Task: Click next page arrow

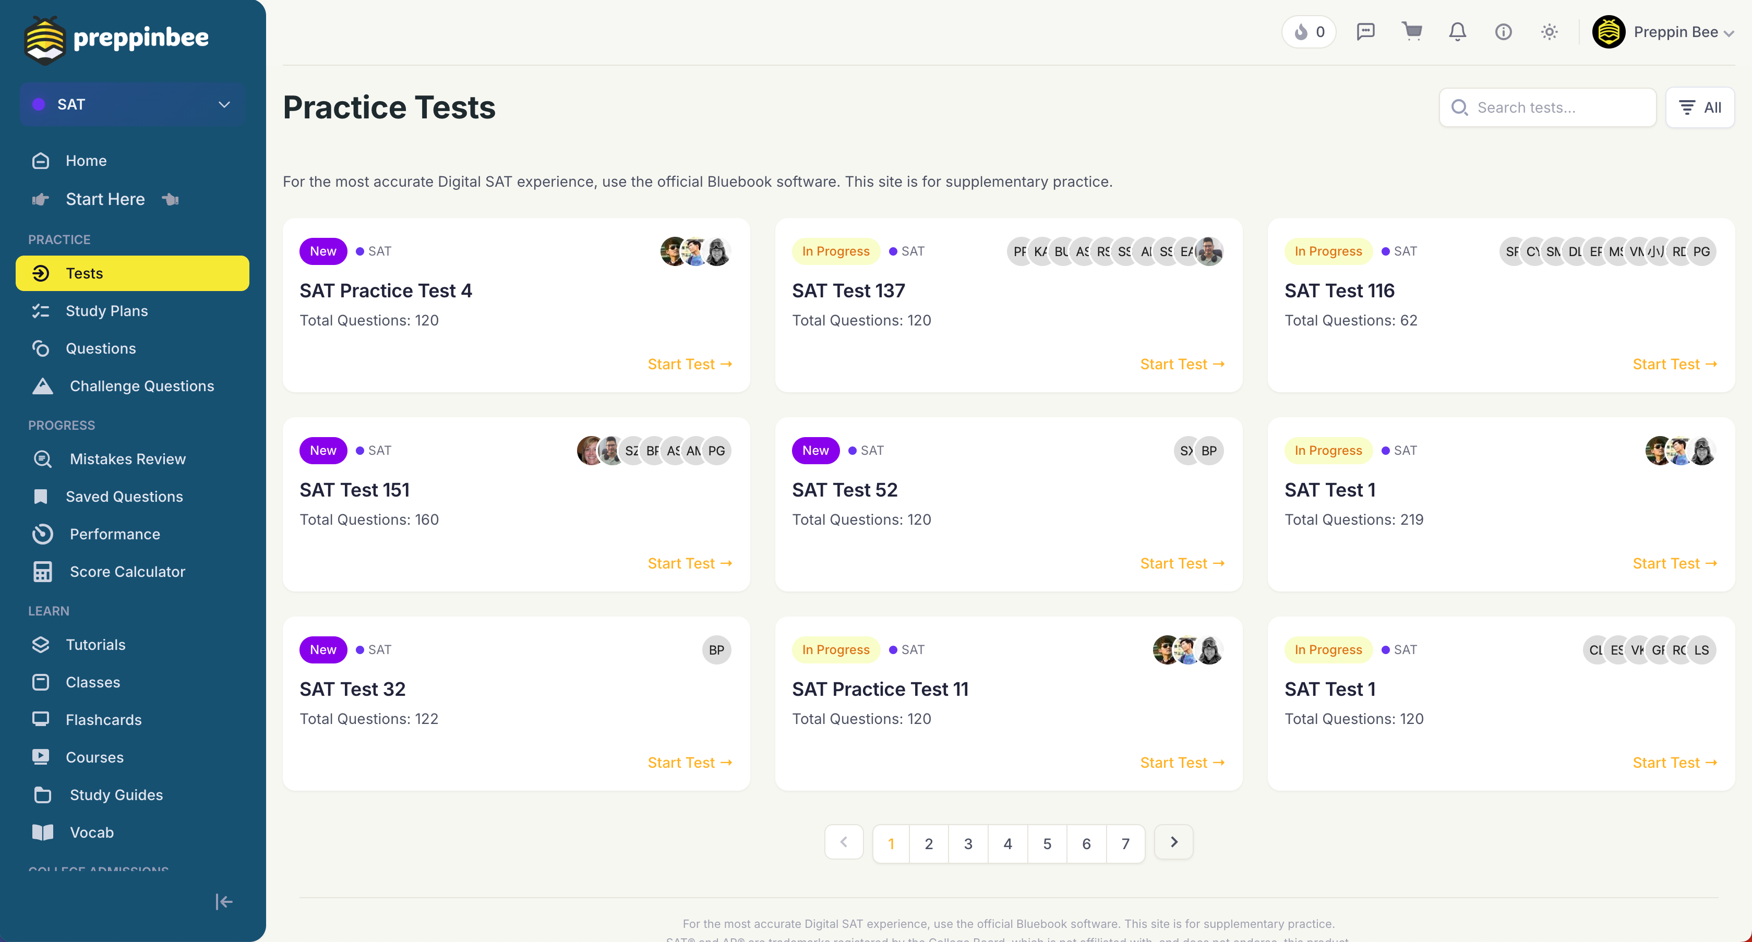Action: click(1174, 842)
